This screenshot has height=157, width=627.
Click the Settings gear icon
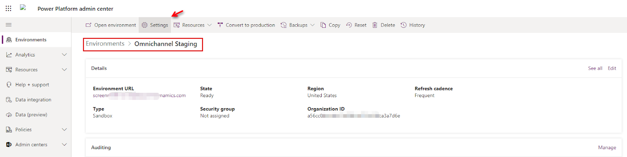click(145, 25)
